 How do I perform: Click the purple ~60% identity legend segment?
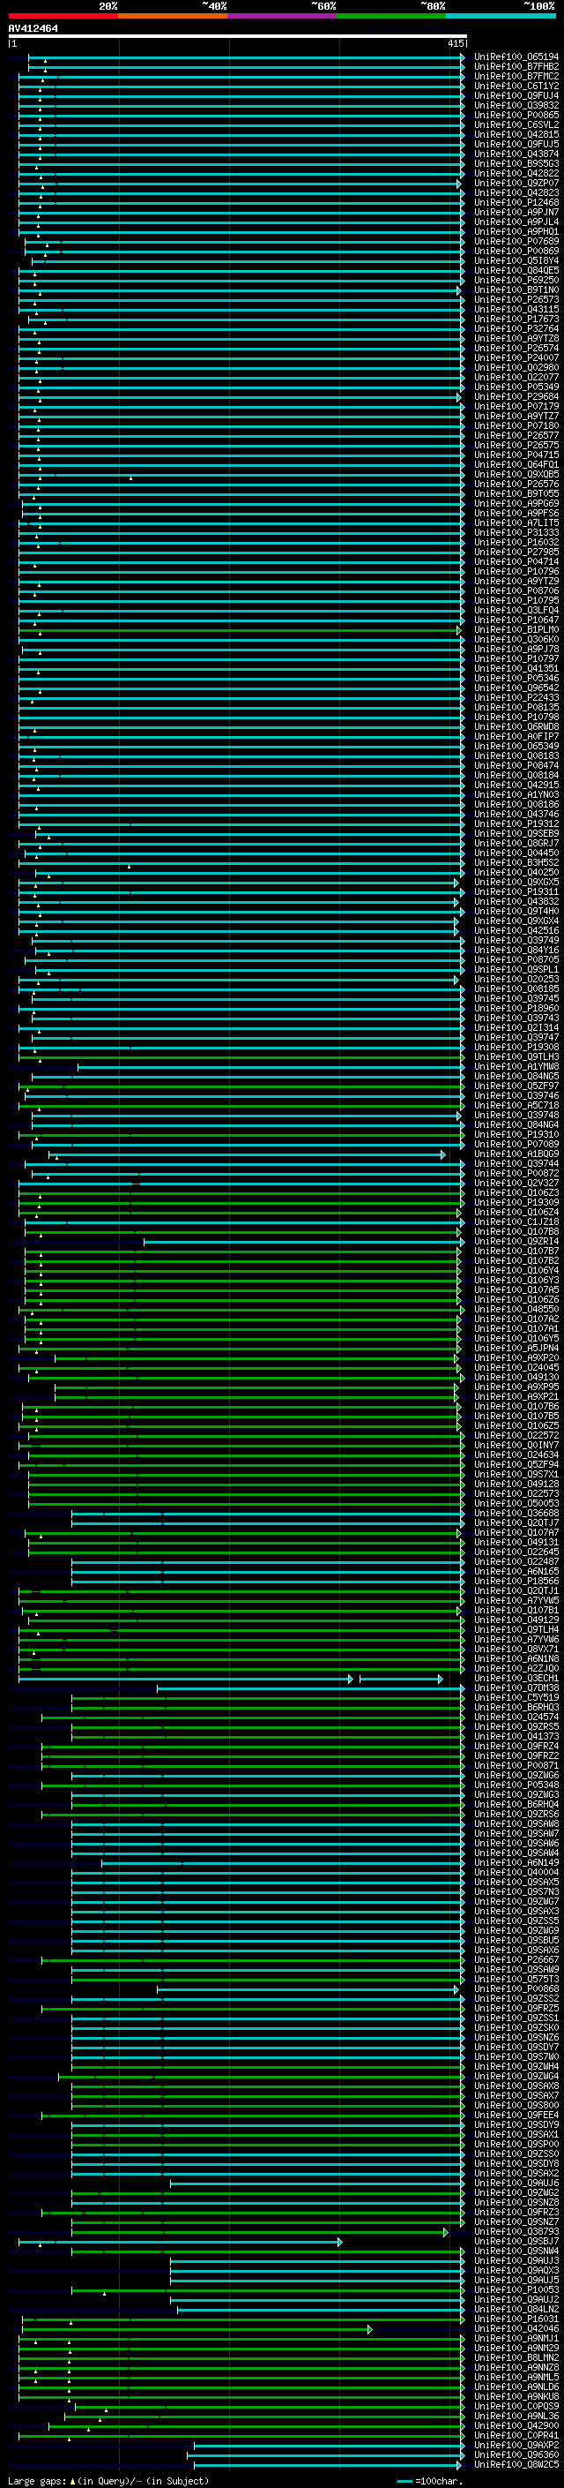coord(283,16)
